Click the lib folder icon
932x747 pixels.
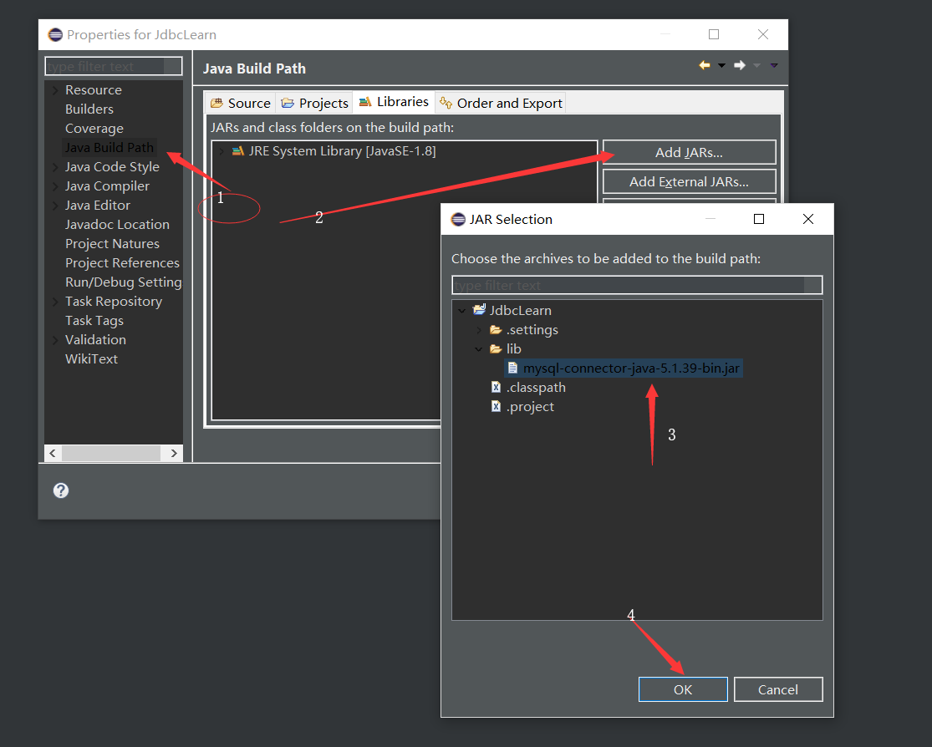[x=496, y=348]
